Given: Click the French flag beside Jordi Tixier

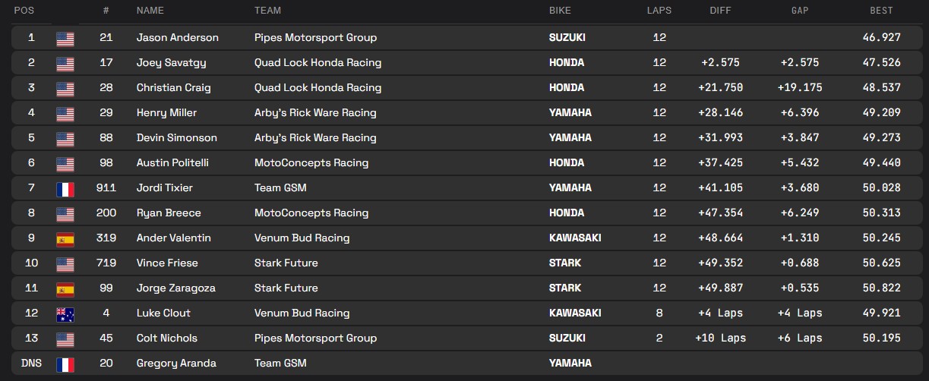Looking at the screenshot, I should coord(65,188).
